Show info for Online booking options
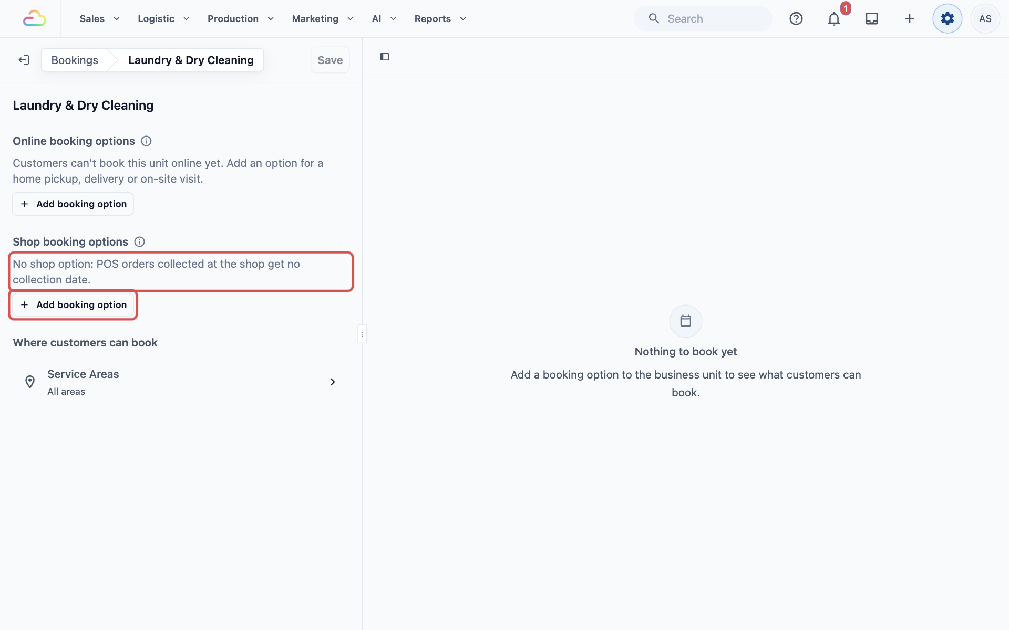This screenshot has height=630, width=1009. coord(147,141)
